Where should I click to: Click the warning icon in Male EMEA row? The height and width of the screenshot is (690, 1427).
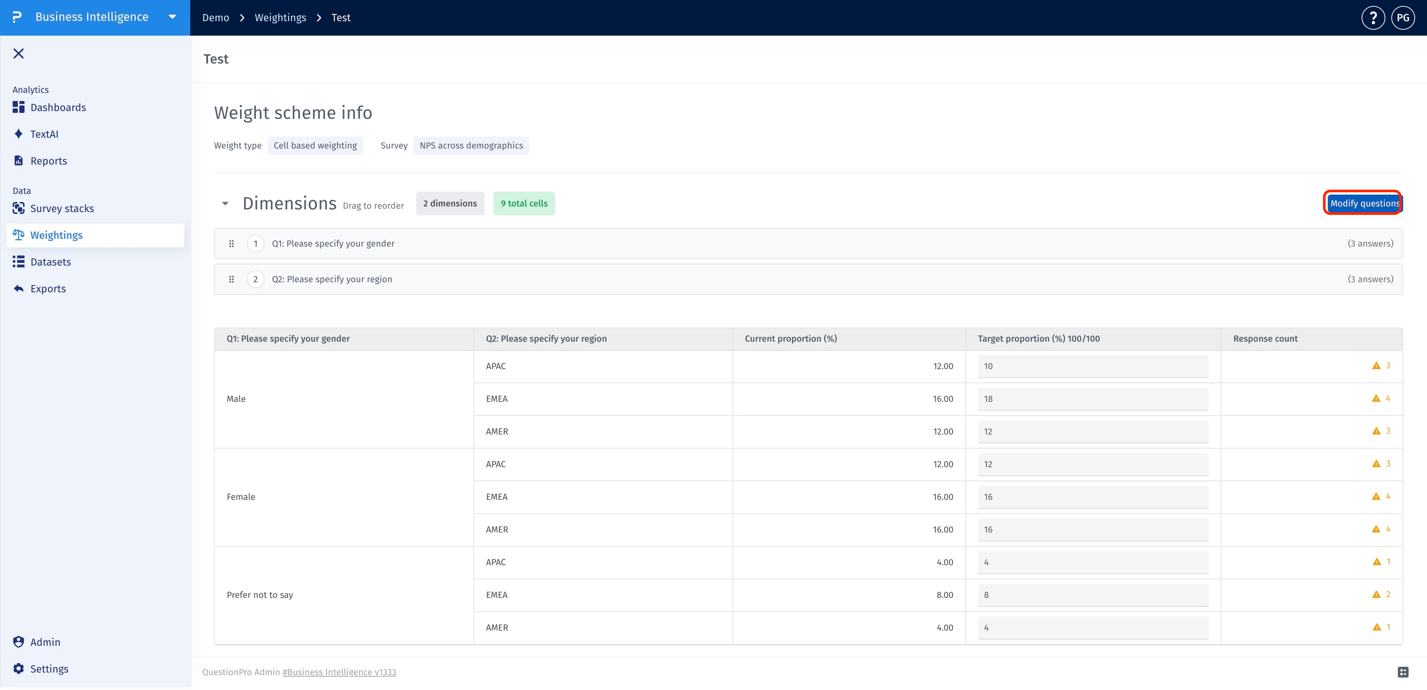[x=1376, y=399]
